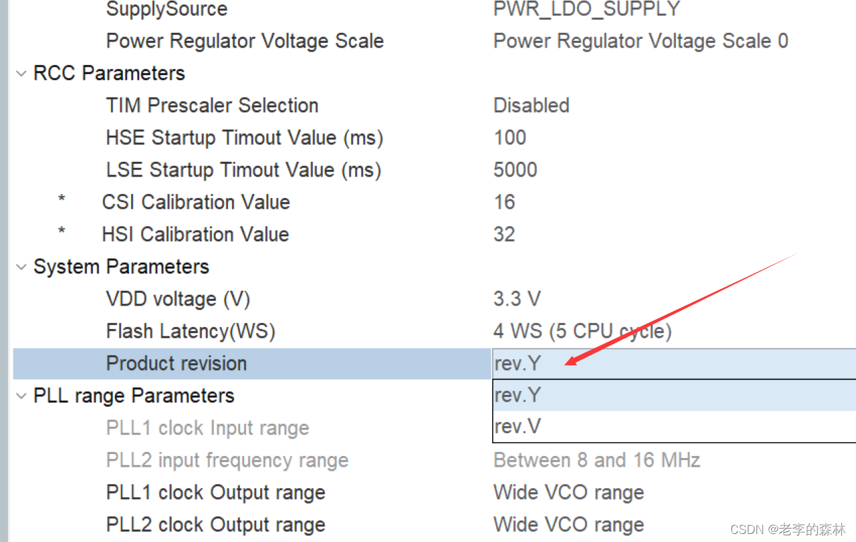Open the Power Regulator Voltage Scale 0 value
The width and height of the screenshot is (856, 542).
click(641, 41)
